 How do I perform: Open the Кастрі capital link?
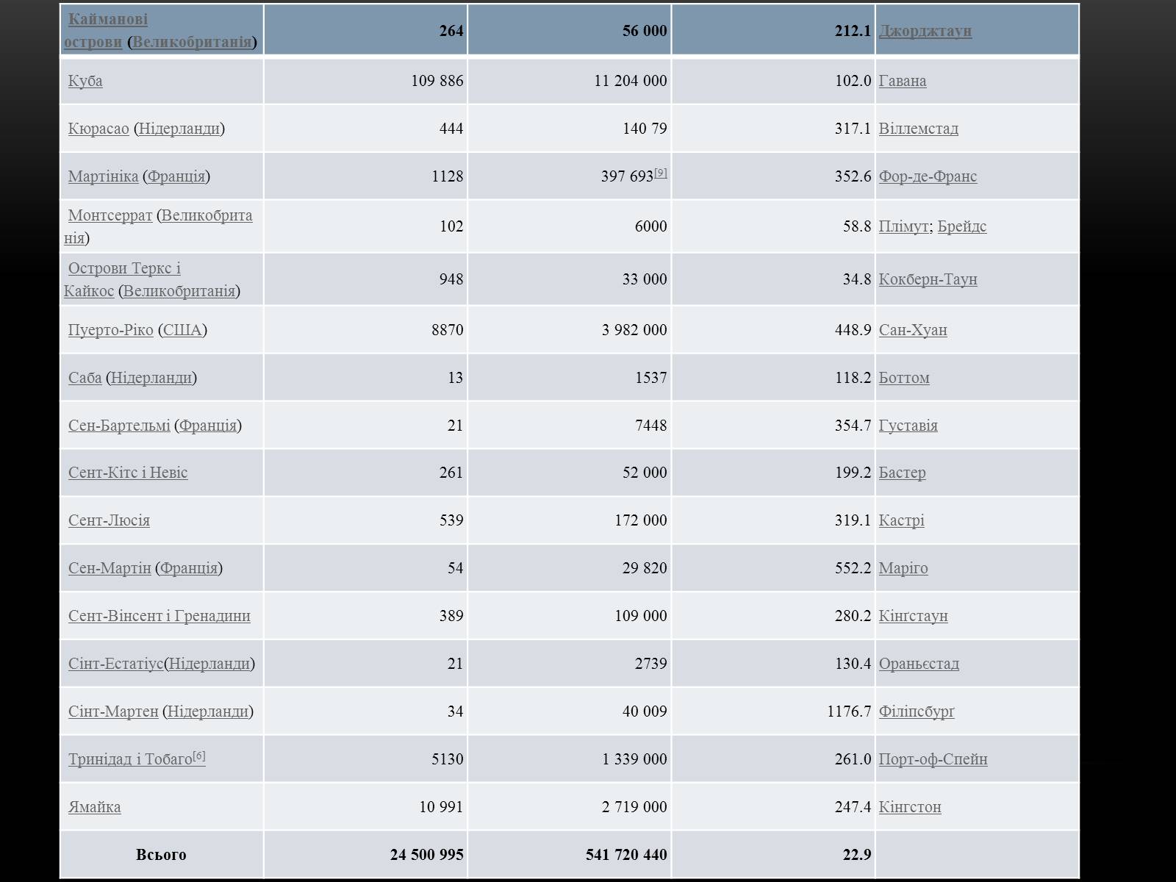coord(901,520)
